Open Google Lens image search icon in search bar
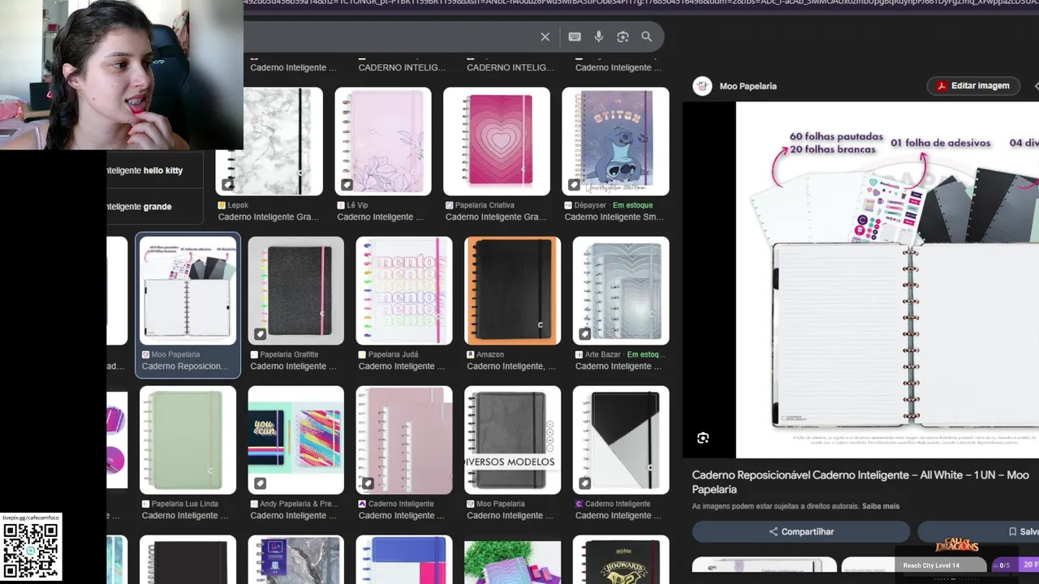The width and height of the screenshot is (1039, 584). [x=623, y=36]
